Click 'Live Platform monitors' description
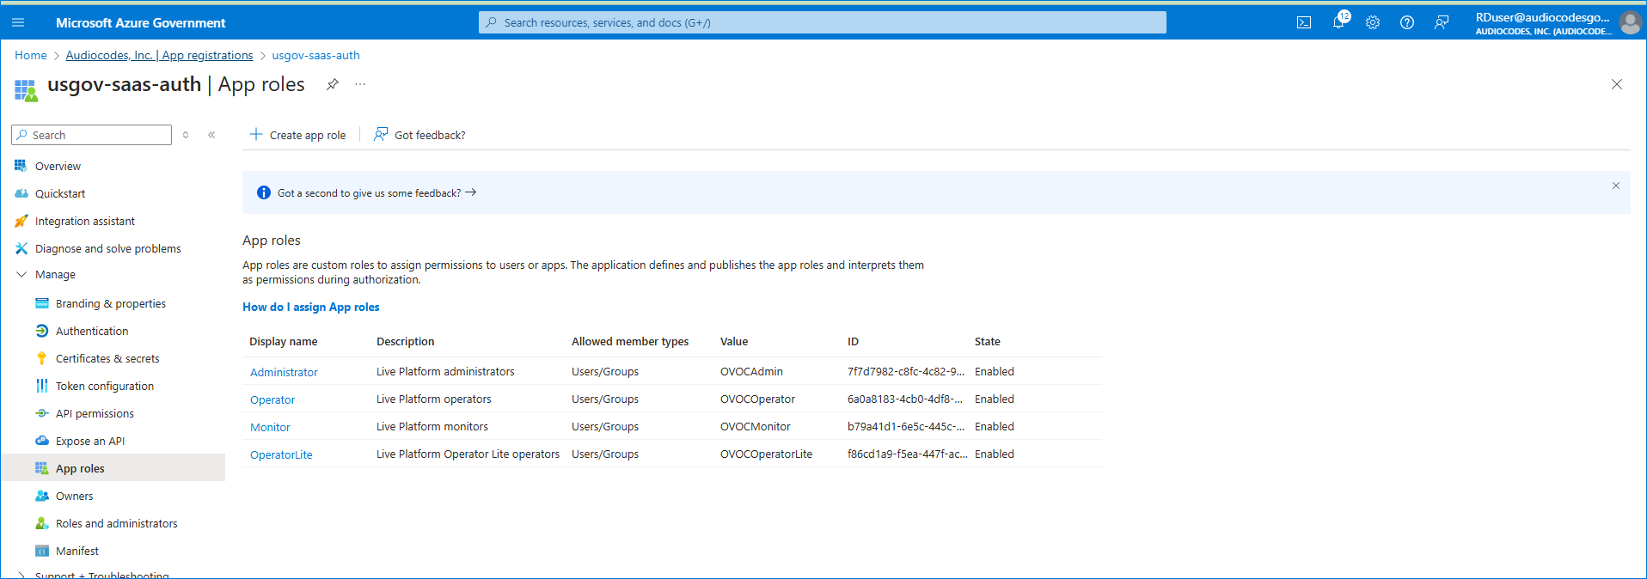This screenshot has width=1647, height=579. (x=432, y=426)
